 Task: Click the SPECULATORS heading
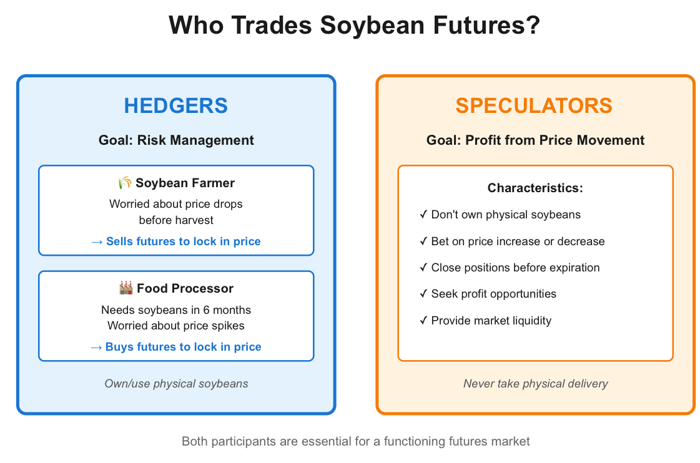[x=534, y=105]
